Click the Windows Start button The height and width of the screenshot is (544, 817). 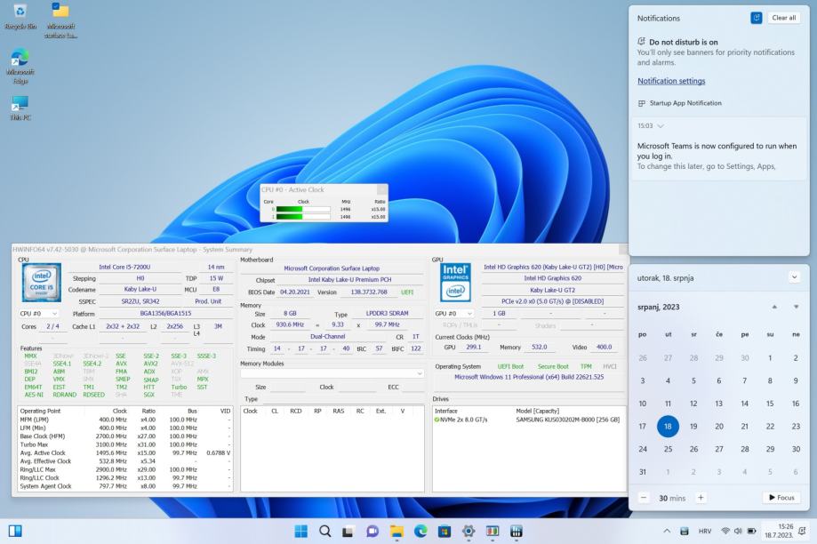tap(301, 531)
